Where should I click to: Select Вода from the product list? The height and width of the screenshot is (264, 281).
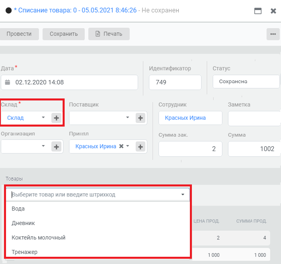point(98,209)
